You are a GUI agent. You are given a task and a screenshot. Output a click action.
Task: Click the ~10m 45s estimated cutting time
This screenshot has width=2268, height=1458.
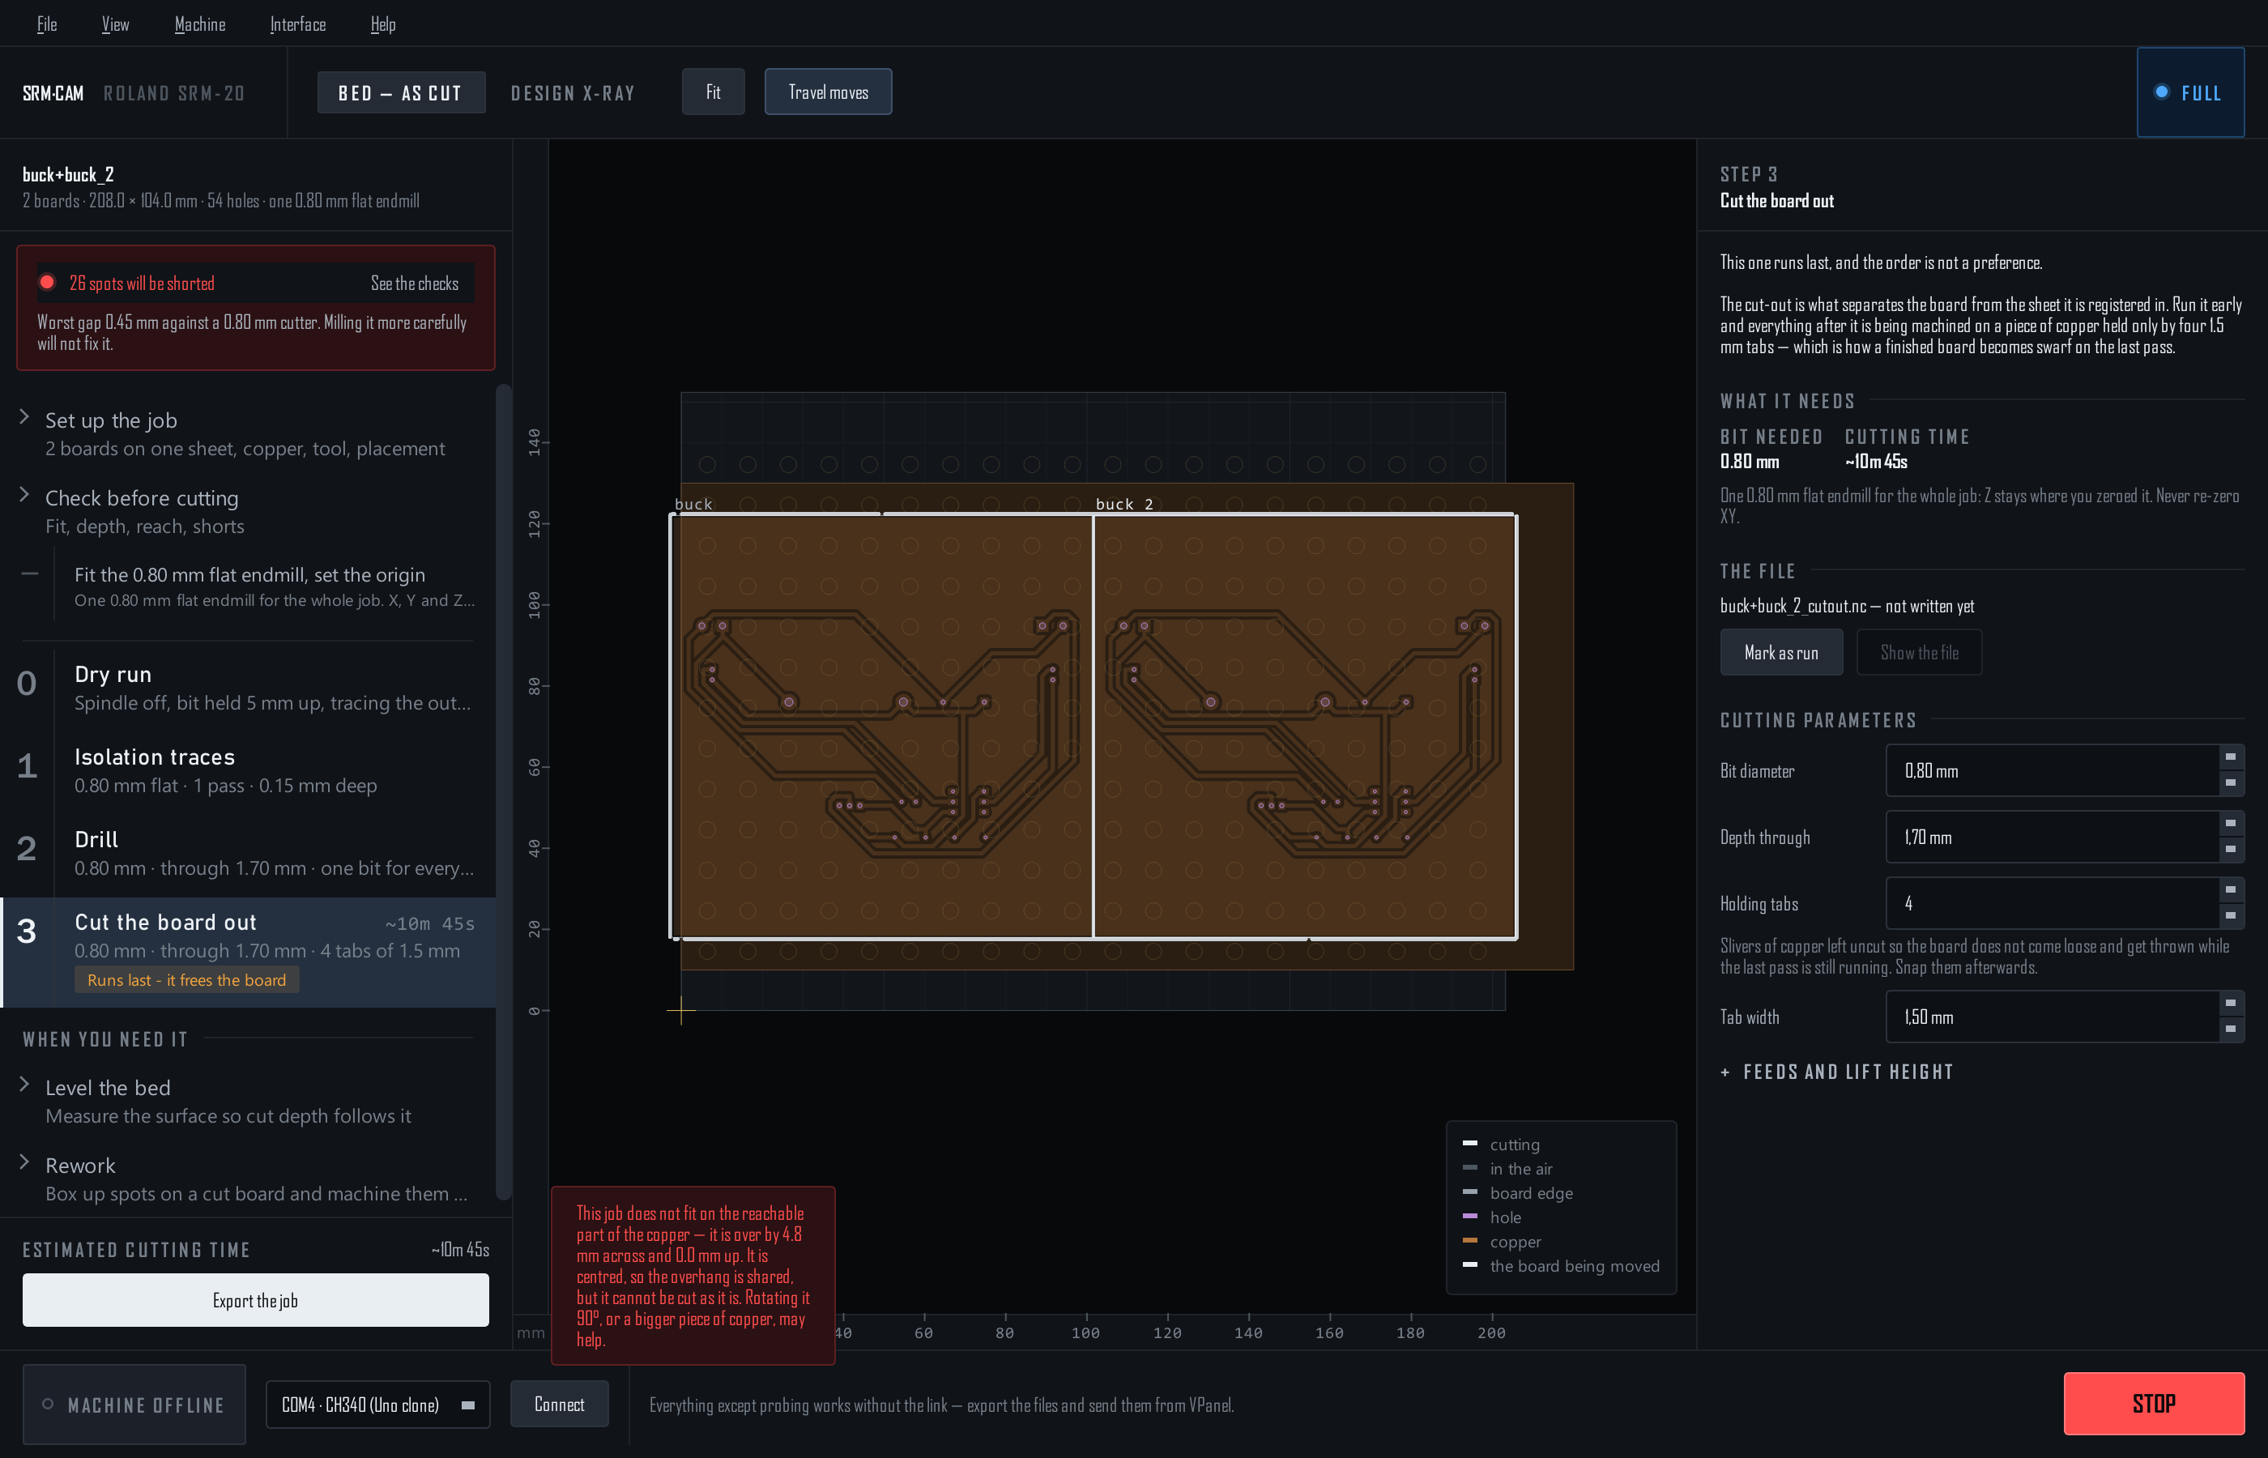460,1250
